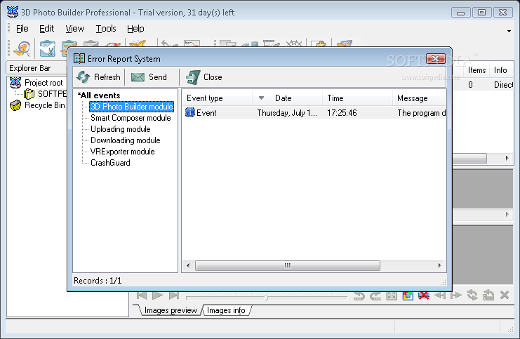This screenshot has width=520, height=339.
Task: Click the Refresh button in Error Report System
Action: click(98, 77)
